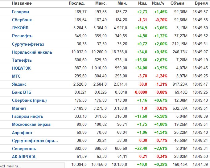Select Сбербанк change value -1,31
The height and width of the screenshot is (168, 210).
[142, 20]
